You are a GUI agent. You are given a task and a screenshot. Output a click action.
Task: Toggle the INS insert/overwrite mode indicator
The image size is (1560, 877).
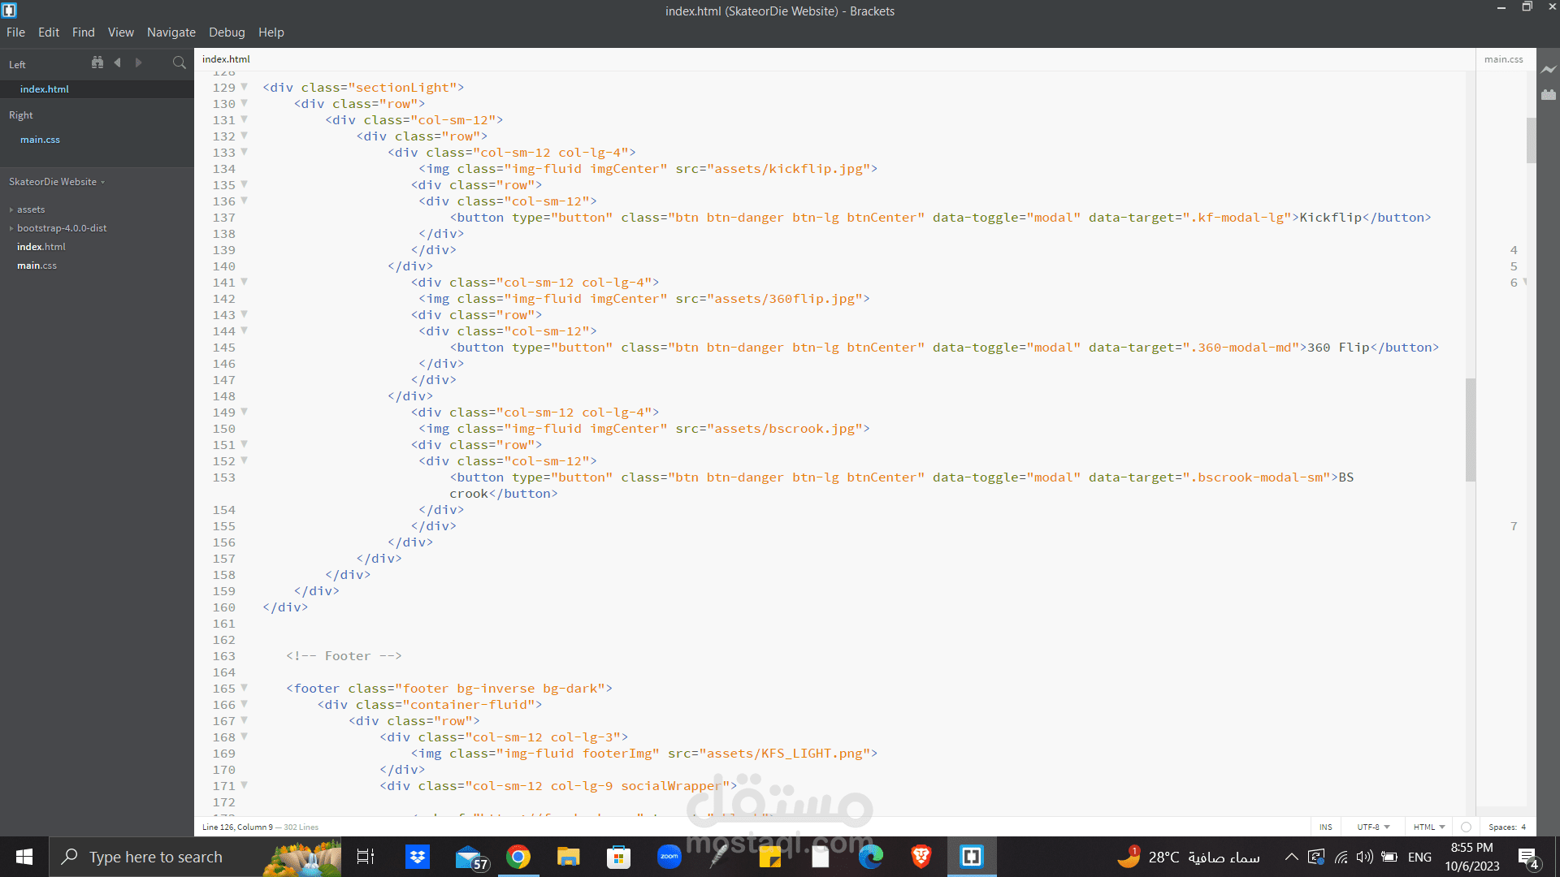click(x=1326, y=827)
